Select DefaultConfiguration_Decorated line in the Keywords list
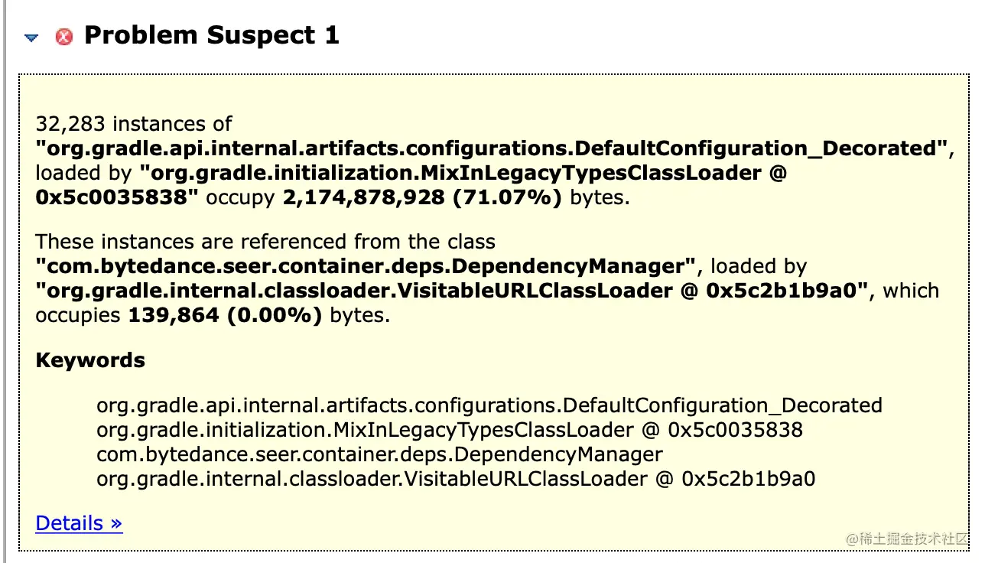Image resolution: width=985 pixels, height=563 pixels. [489, 405]
